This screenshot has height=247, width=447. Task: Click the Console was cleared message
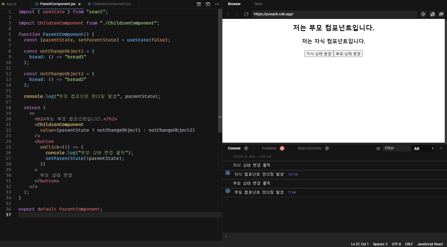pyautogui.click(x=252, y=156)
